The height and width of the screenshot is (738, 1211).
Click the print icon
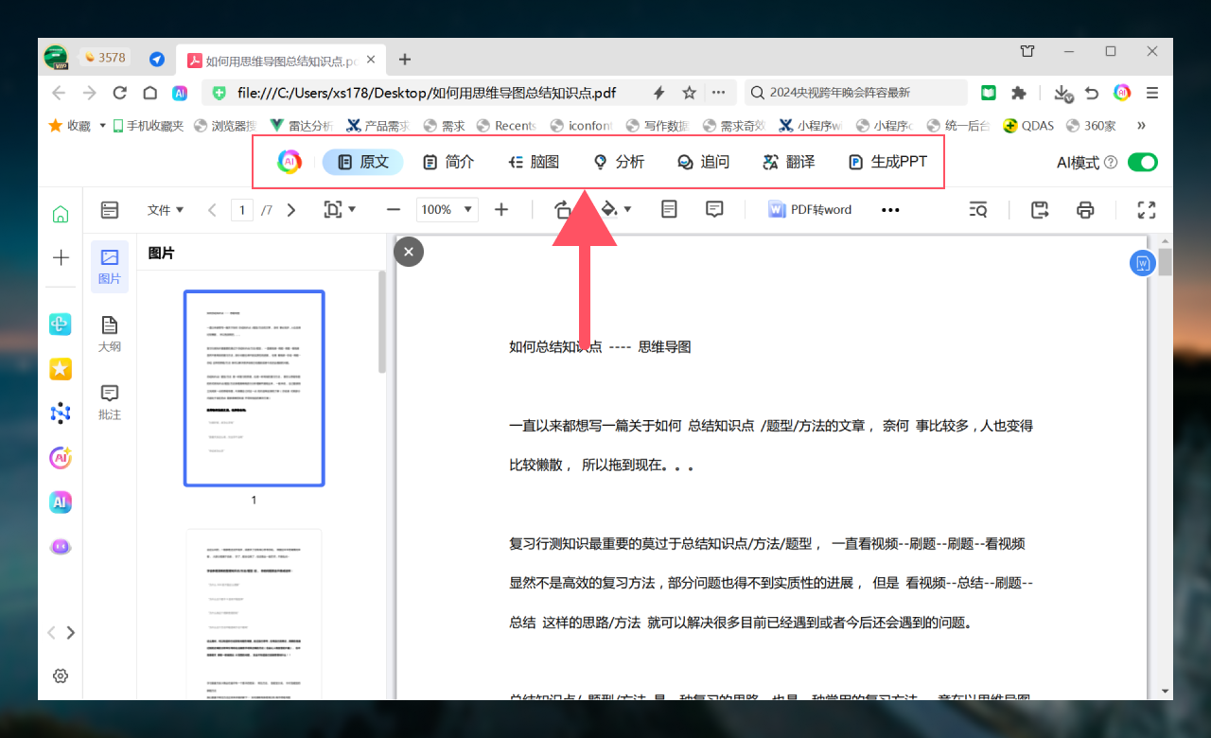click(1085, 210)
